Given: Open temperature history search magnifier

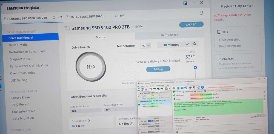Looking at the screenshot, I should pyautogui.click(x=195, y=44).
